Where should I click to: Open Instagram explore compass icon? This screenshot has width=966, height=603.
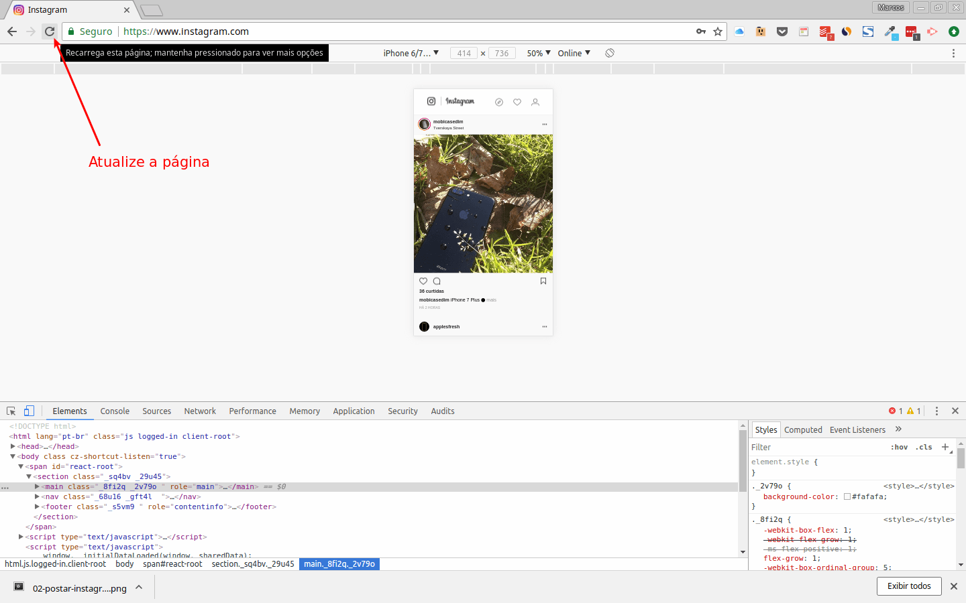pos(499,103)
